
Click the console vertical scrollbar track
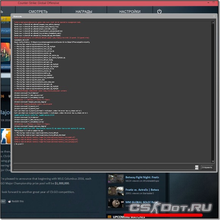[x=213, y=92]
